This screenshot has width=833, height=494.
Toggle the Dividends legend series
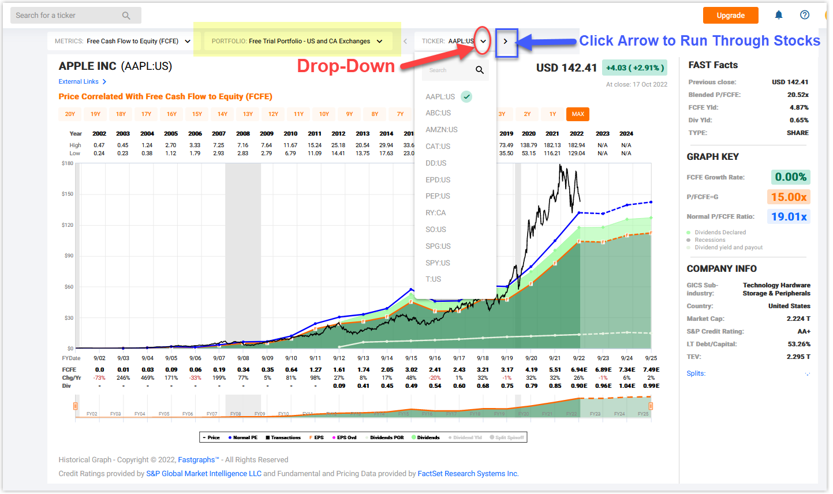pos(425,438)
